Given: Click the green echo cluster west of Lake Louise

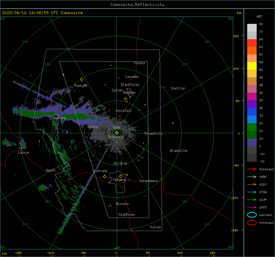Looking at the screenshot, I should 7,142.
